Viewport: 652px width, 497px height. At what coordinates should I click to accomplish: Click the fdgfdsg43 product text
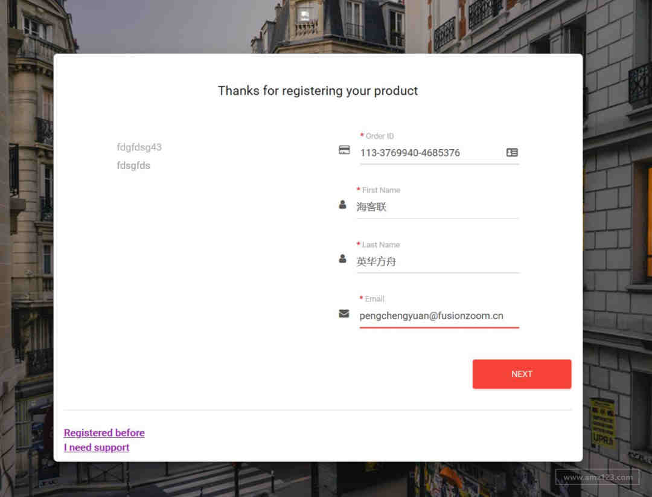click(x=139, y=147)
